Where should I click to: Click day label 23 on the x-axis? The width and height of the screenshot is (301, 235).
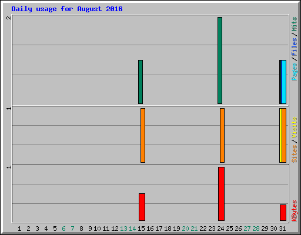(212, 229)
